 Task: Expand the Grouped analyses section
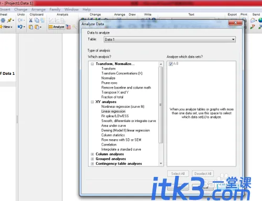(x=92, y=159)
